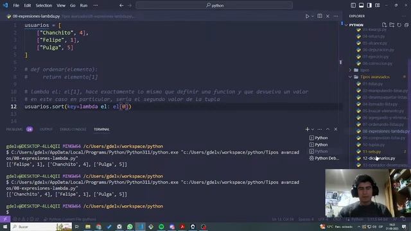Open Spotify from taskbar

[161, 227]
